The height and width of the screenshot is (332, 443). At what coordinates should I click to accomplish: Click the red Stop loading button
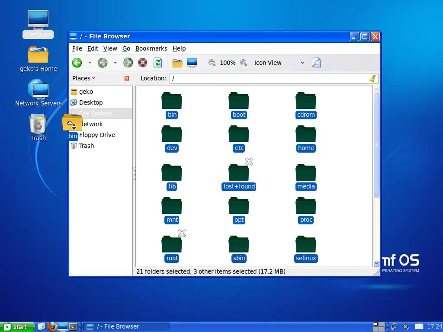143,63
